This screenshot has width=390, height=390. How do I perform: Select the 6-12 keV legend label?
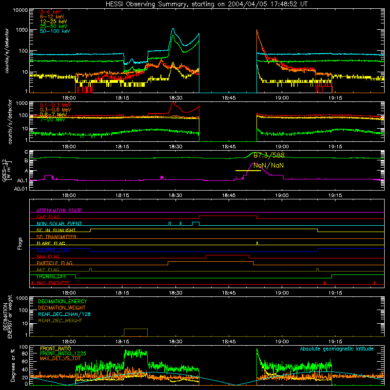(52, 17)
